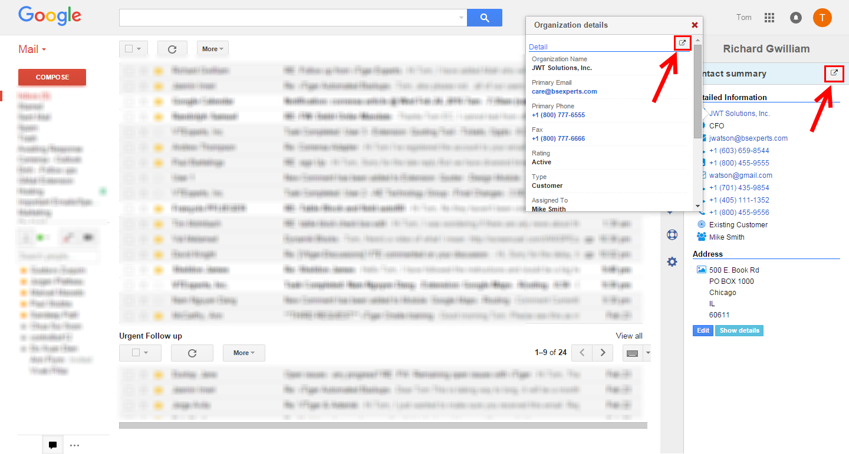Click the COMPOSE button
Viewport: 849px width, 454px height.
52,77
